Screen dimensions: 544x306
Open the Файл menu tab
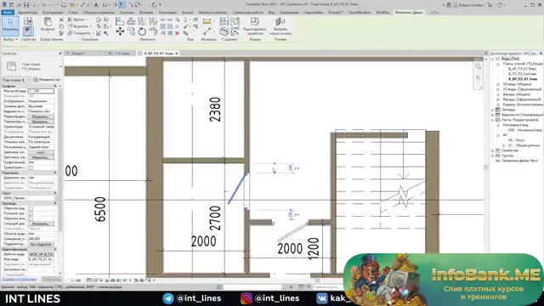coord(8,12)
